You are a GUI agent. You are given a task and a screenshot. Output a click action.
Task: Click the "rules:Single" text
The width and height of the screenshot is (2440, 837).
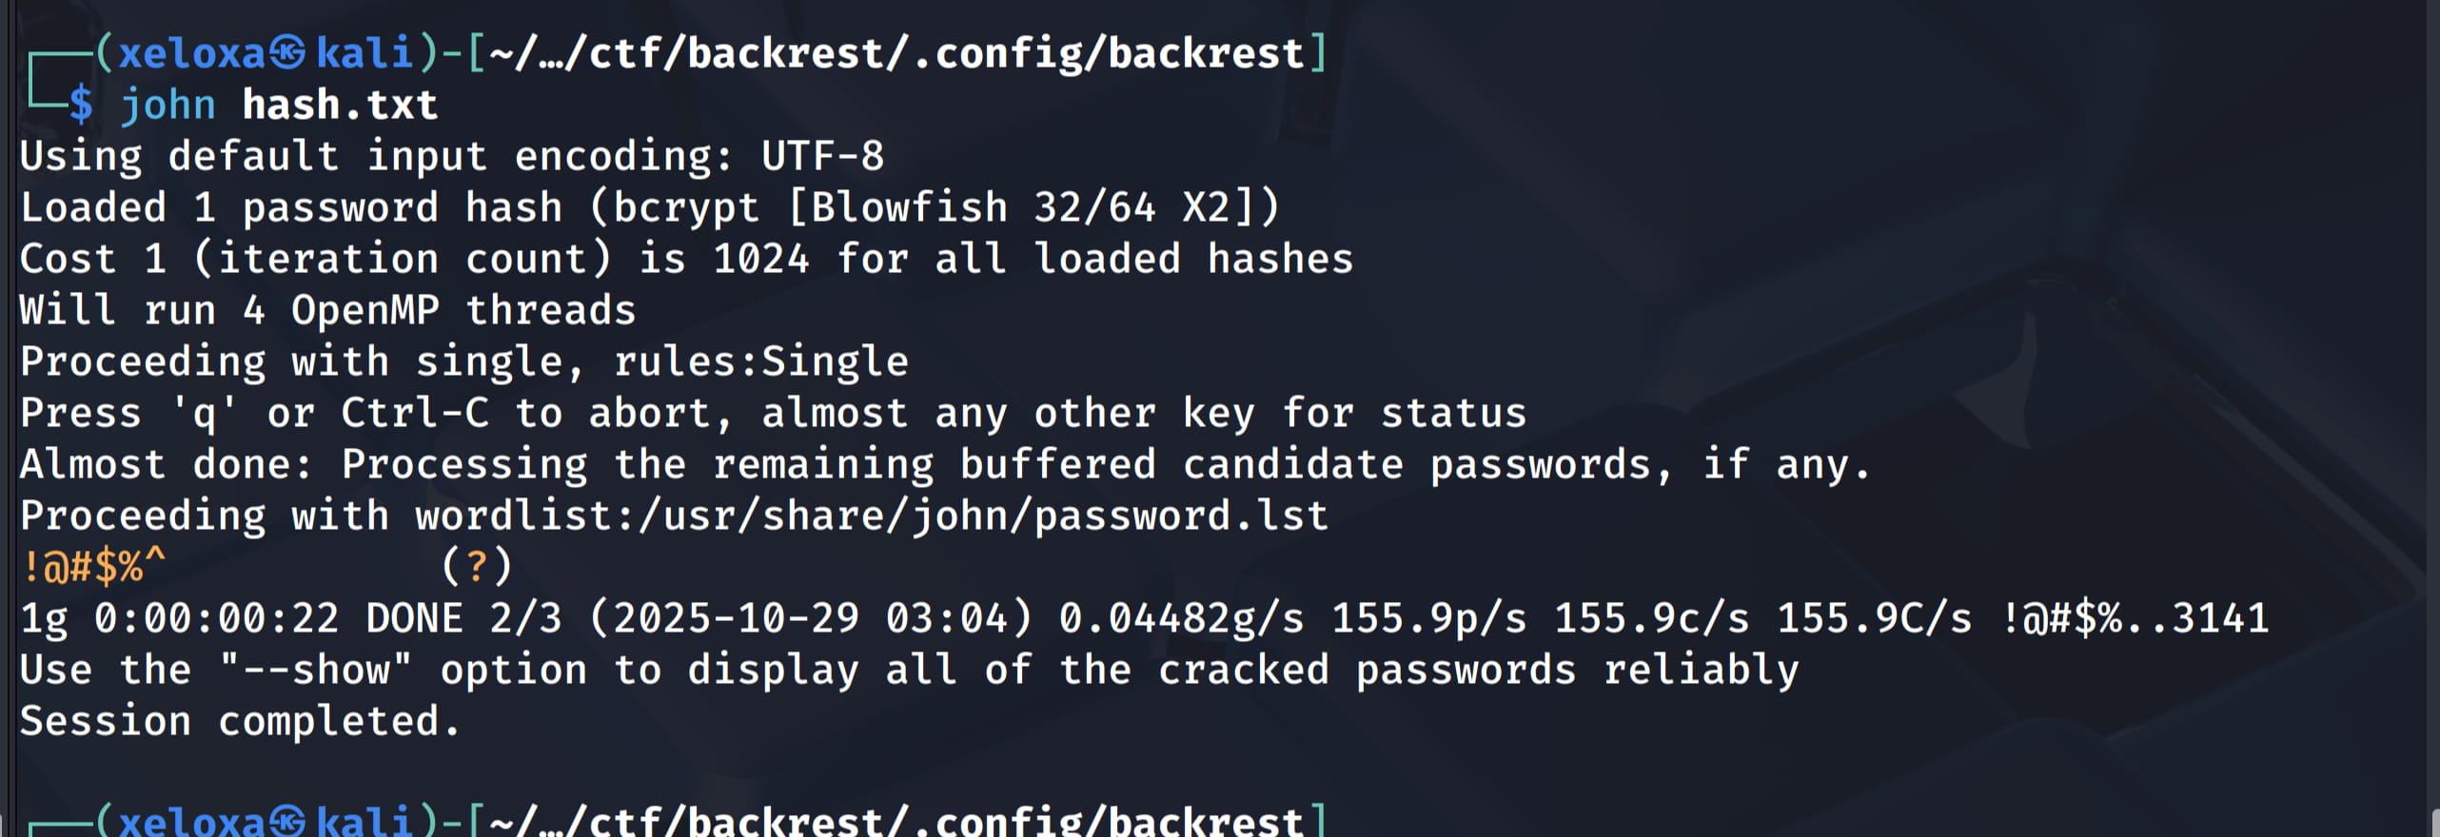[x=761, y=361]
